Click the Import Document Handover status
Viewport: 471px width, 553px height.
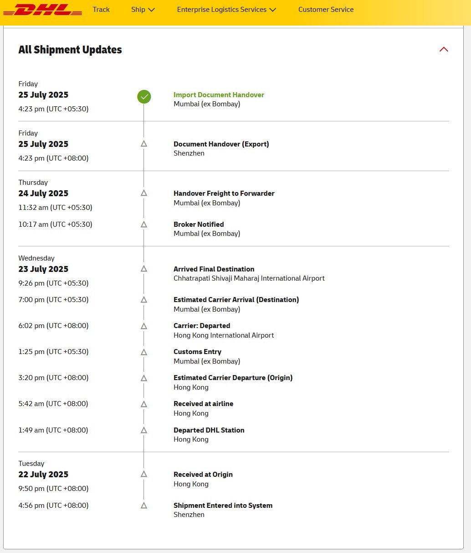[x=219, y=95]
